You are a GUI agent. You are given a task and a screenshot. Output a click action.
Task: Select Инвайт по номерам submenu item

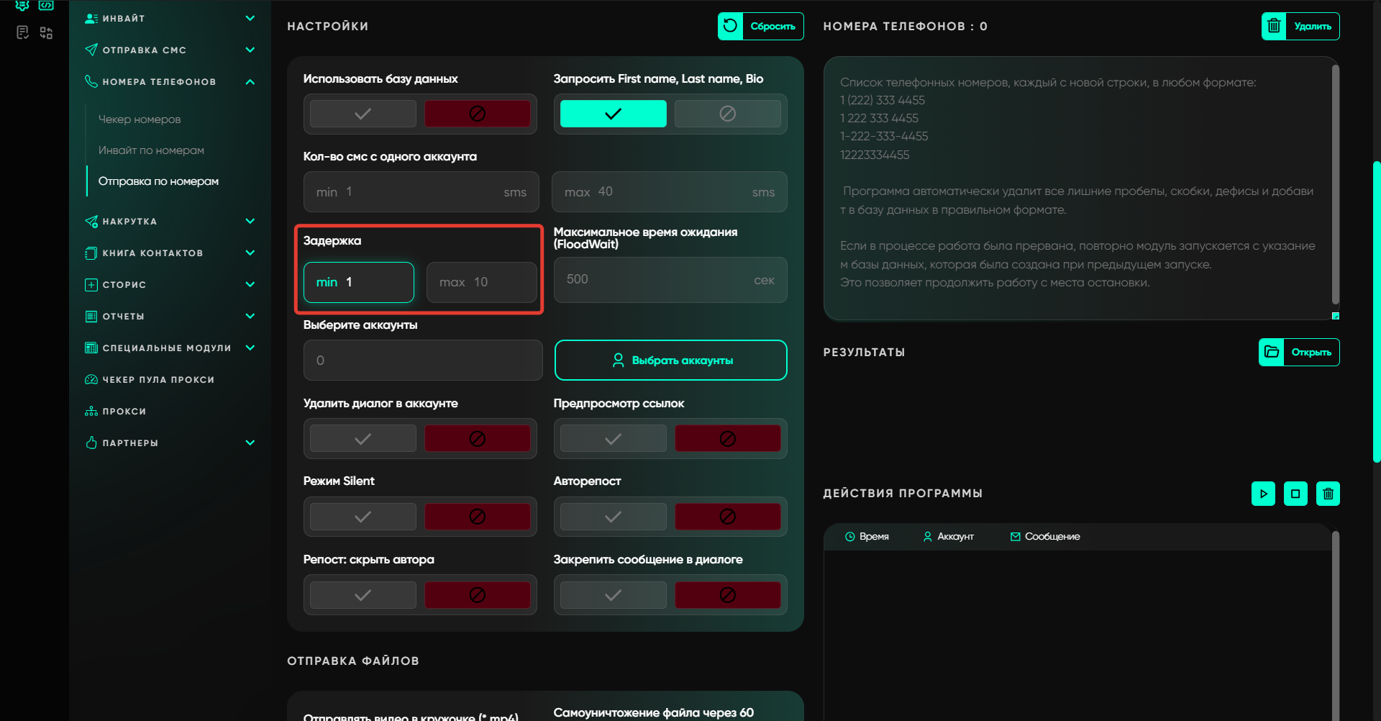[x=151, y=150]
